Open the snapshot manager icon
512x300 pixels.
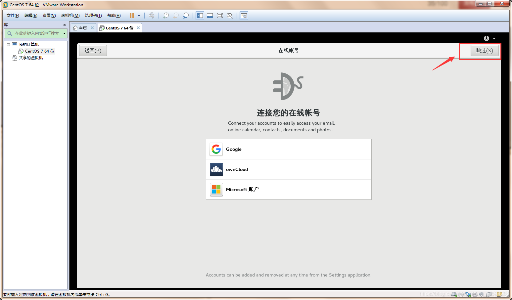click(186, 16)
